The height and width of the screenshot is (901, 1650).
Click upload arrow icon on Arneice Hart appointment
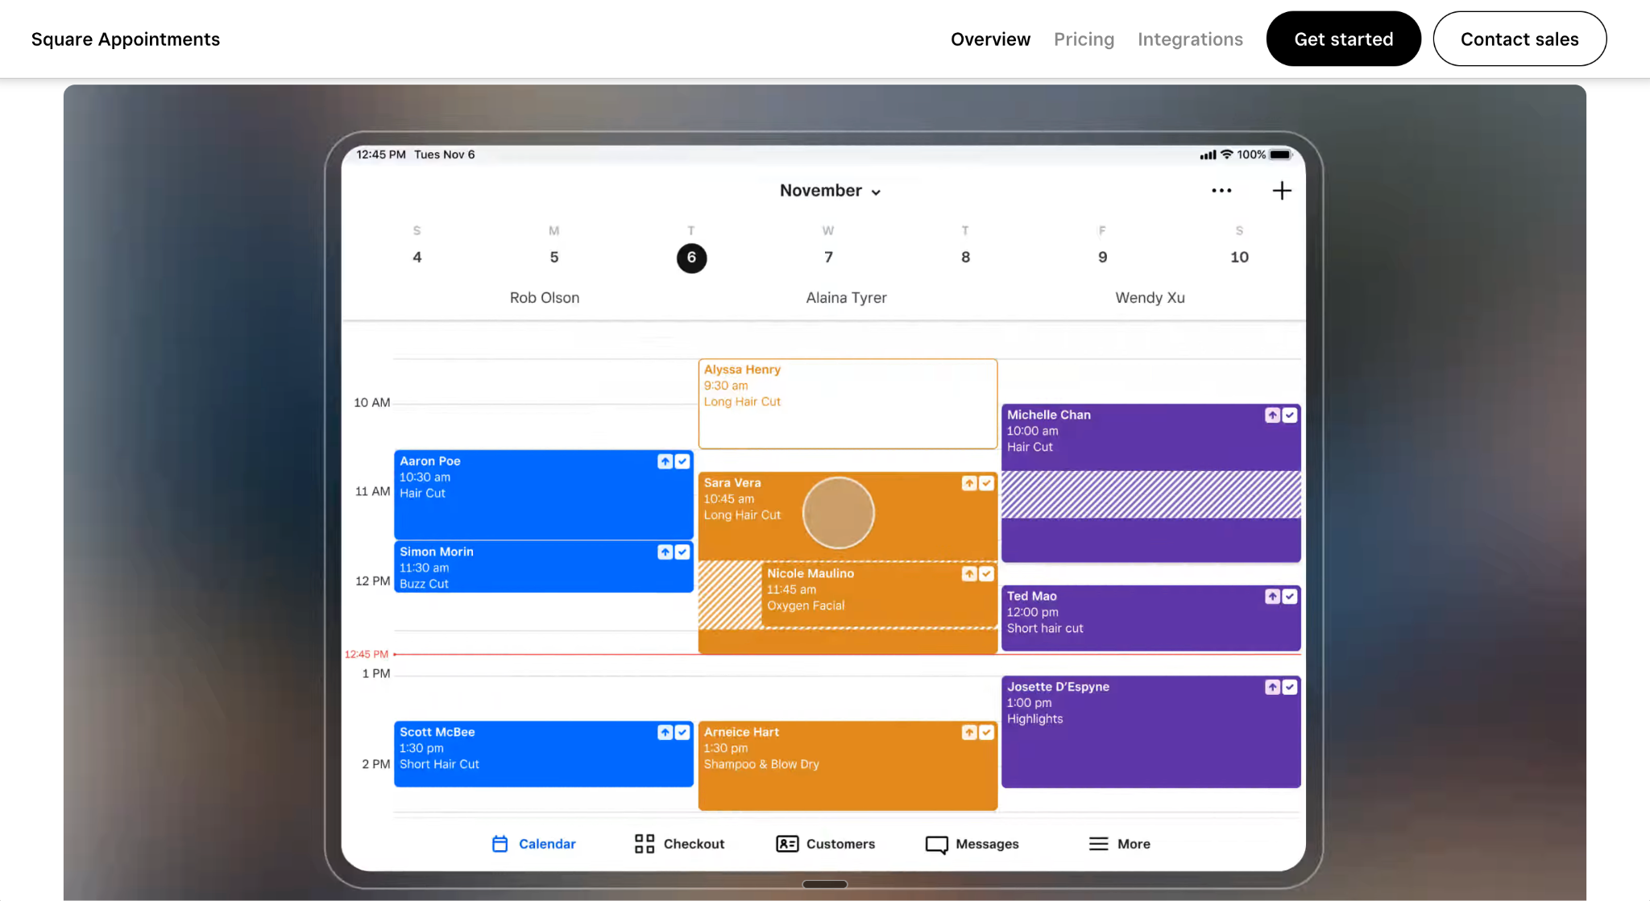coord(969,733)
